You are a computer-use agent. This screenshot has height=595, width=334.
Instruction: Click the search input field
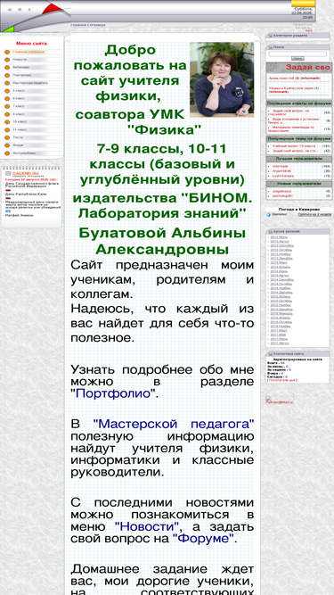(x=297, y=54)
